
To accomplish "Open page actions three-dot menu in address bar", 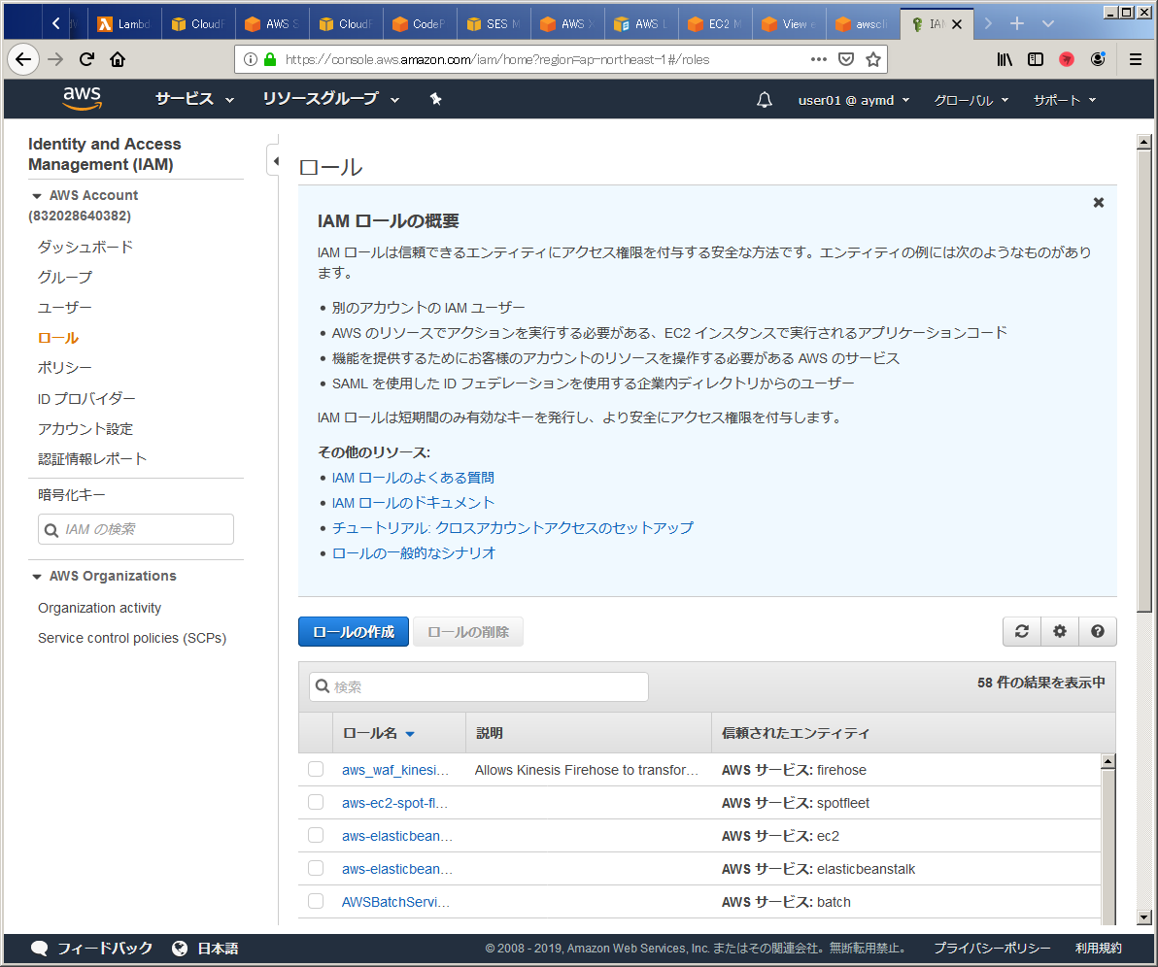I will coord(819,59).
